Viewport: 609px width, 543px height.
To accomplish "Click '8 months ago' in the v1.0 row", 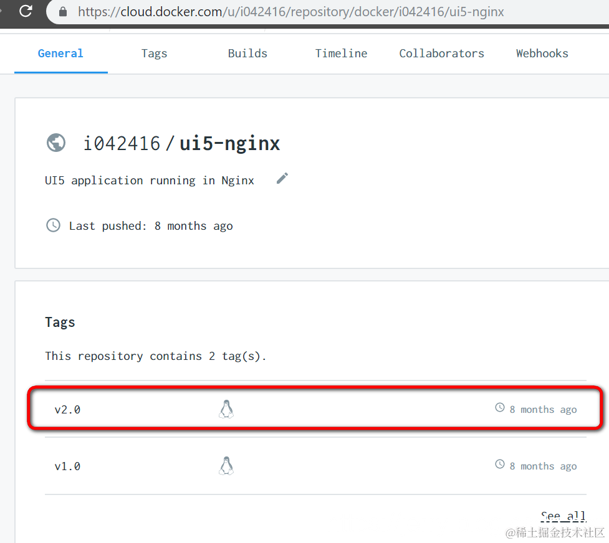I will [543, 466].
